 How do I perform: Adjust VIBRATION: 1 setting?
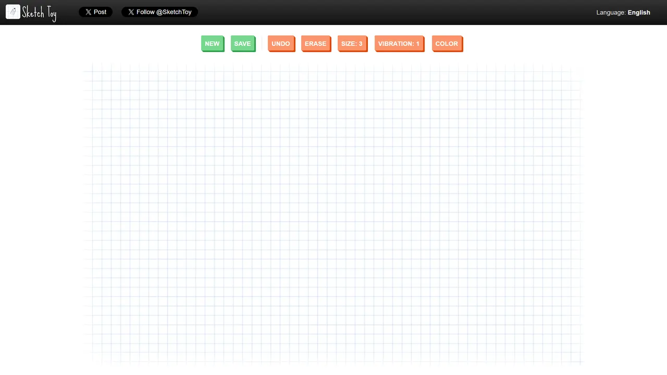[x=399, y=44]
